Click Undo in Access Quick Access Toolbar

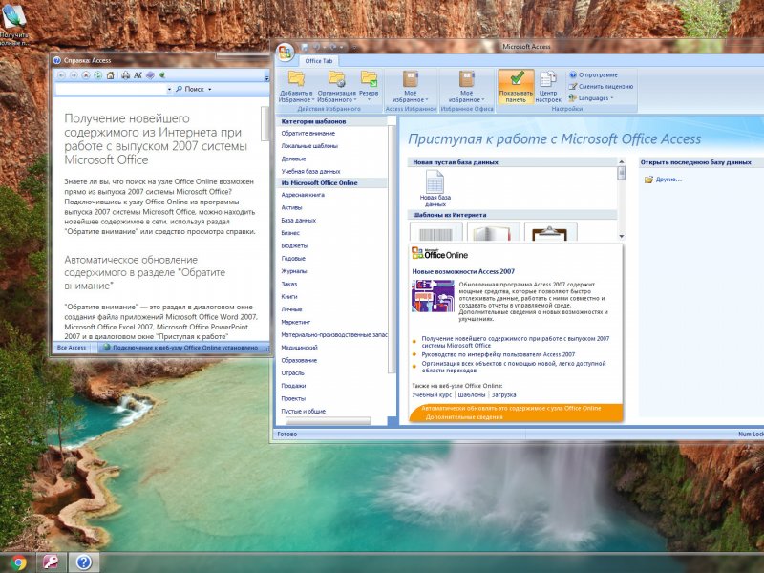click(317, 47)
